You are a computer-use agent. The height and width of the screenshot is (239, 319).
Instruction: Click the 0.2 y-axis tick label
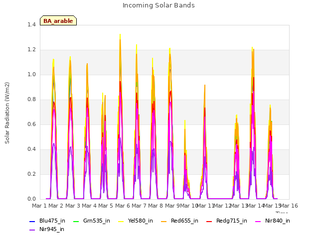(x=31, y=174)
